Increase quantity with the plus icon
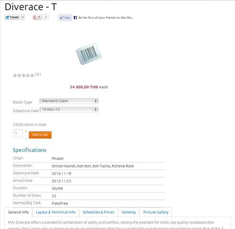235x229 pixels. tap(26, 131)
